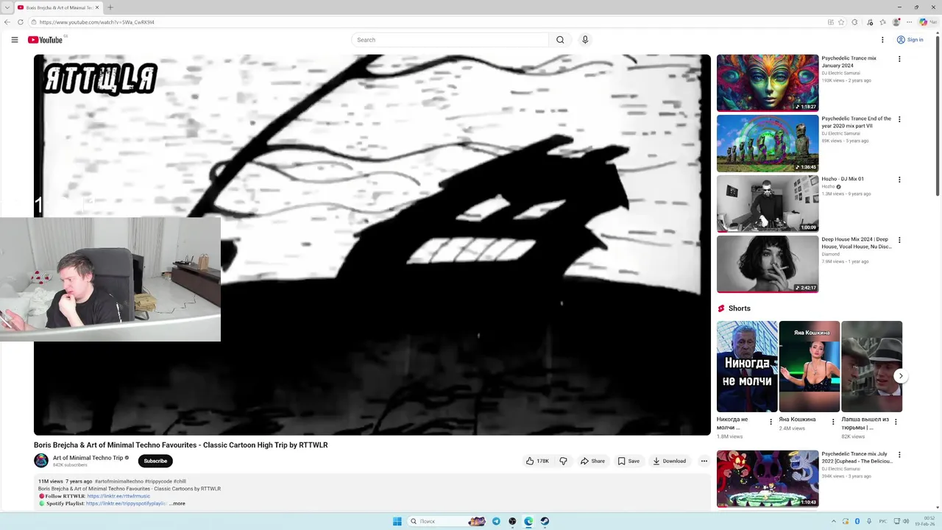The height and width of the screenshot is (530, 942).
Task: Start voice search with the microphone
Action: click(585, 40)
